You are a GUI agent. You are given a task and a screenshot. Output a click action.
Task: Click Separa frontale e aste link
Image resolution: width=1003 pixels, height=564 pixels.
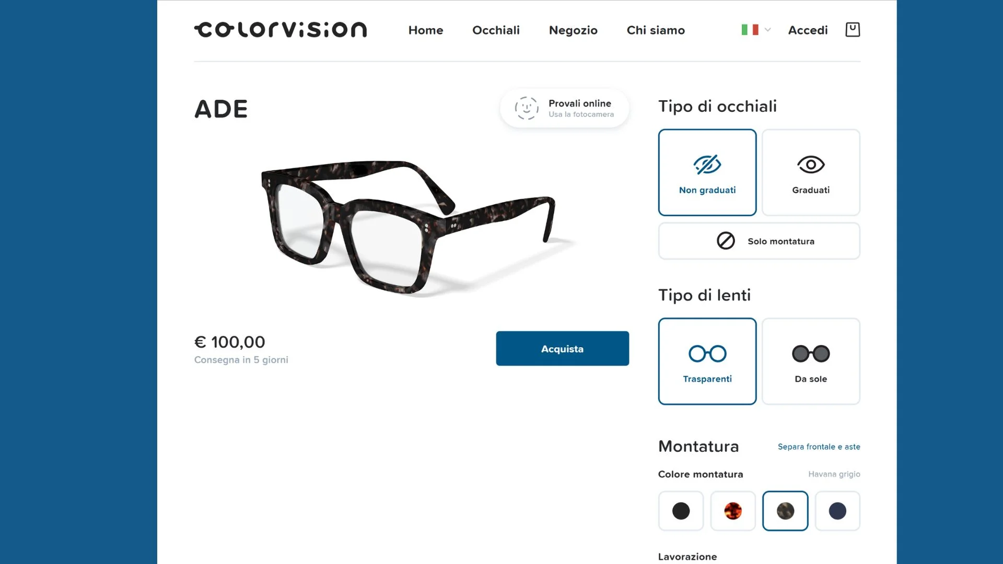click(x=819, y=446)
